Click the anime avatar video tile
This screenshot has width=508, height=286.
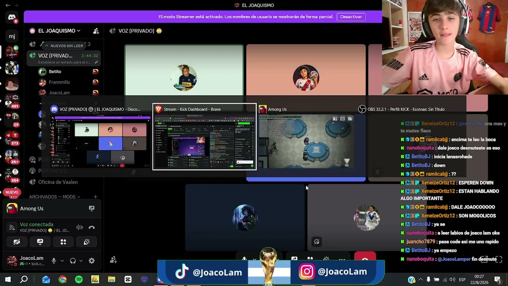pos(245,217)
